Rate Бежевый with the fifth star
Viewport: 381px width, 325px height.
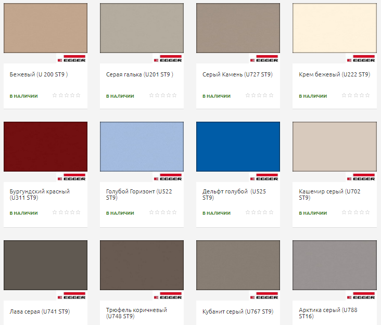coord(79,96)
